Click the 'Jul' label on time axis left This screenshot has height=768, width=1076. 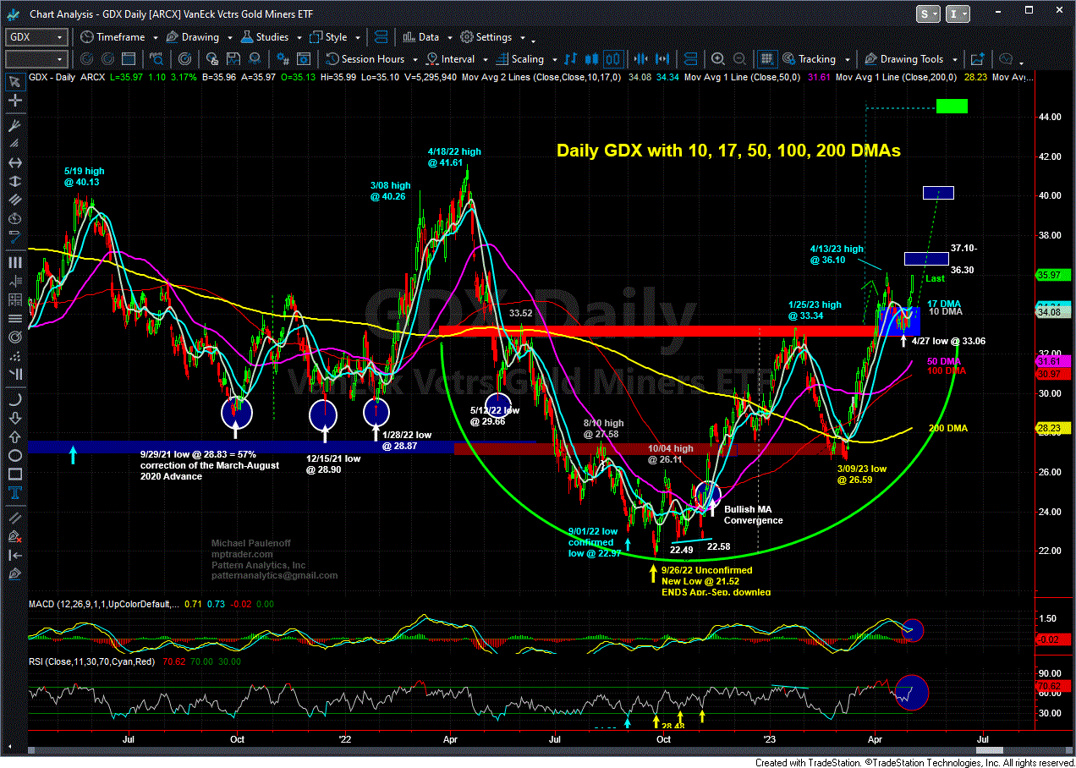point(129,738)
